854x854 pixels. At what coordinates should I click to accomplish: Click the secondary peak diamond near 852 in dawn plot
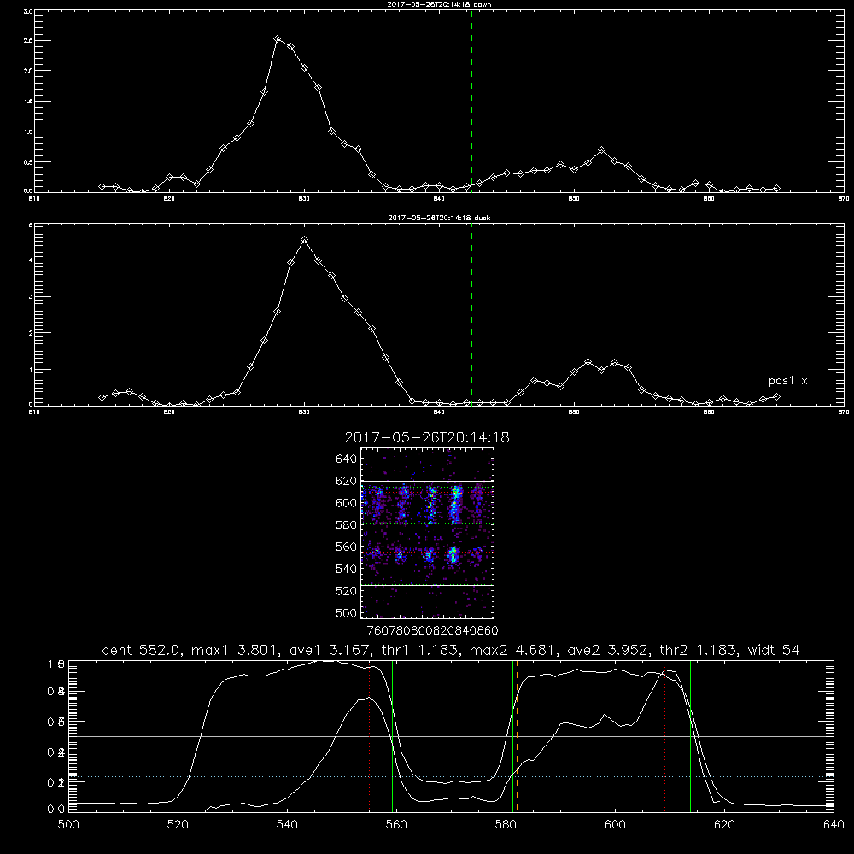point(601,149)
